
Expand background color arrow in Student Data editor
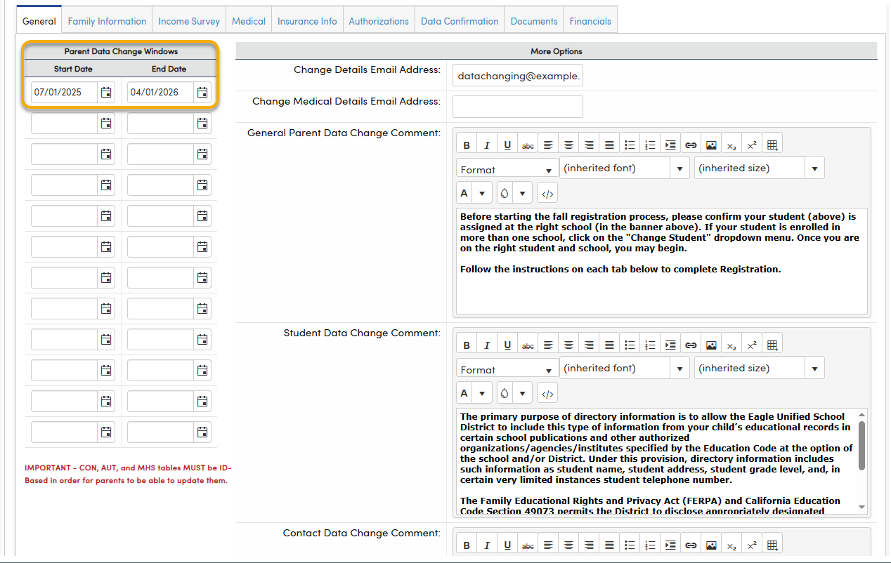tap(523, 393)
